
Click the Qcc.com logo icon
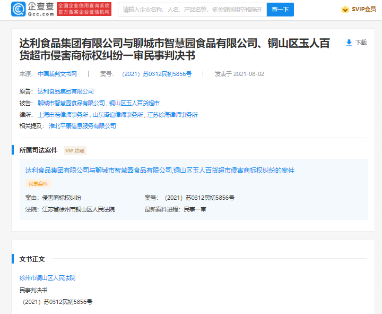coord(19,9)
